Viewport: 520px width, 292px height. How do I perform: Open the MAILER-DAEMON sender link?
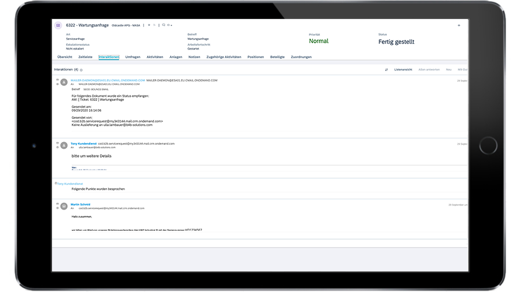click(x=108, y=80)
